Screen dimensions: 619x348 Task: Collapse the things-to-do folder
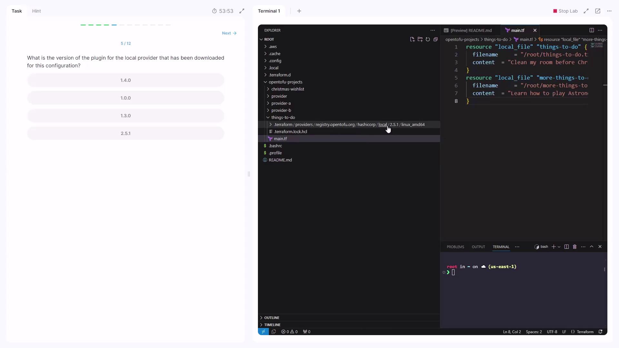coord(283,118)
